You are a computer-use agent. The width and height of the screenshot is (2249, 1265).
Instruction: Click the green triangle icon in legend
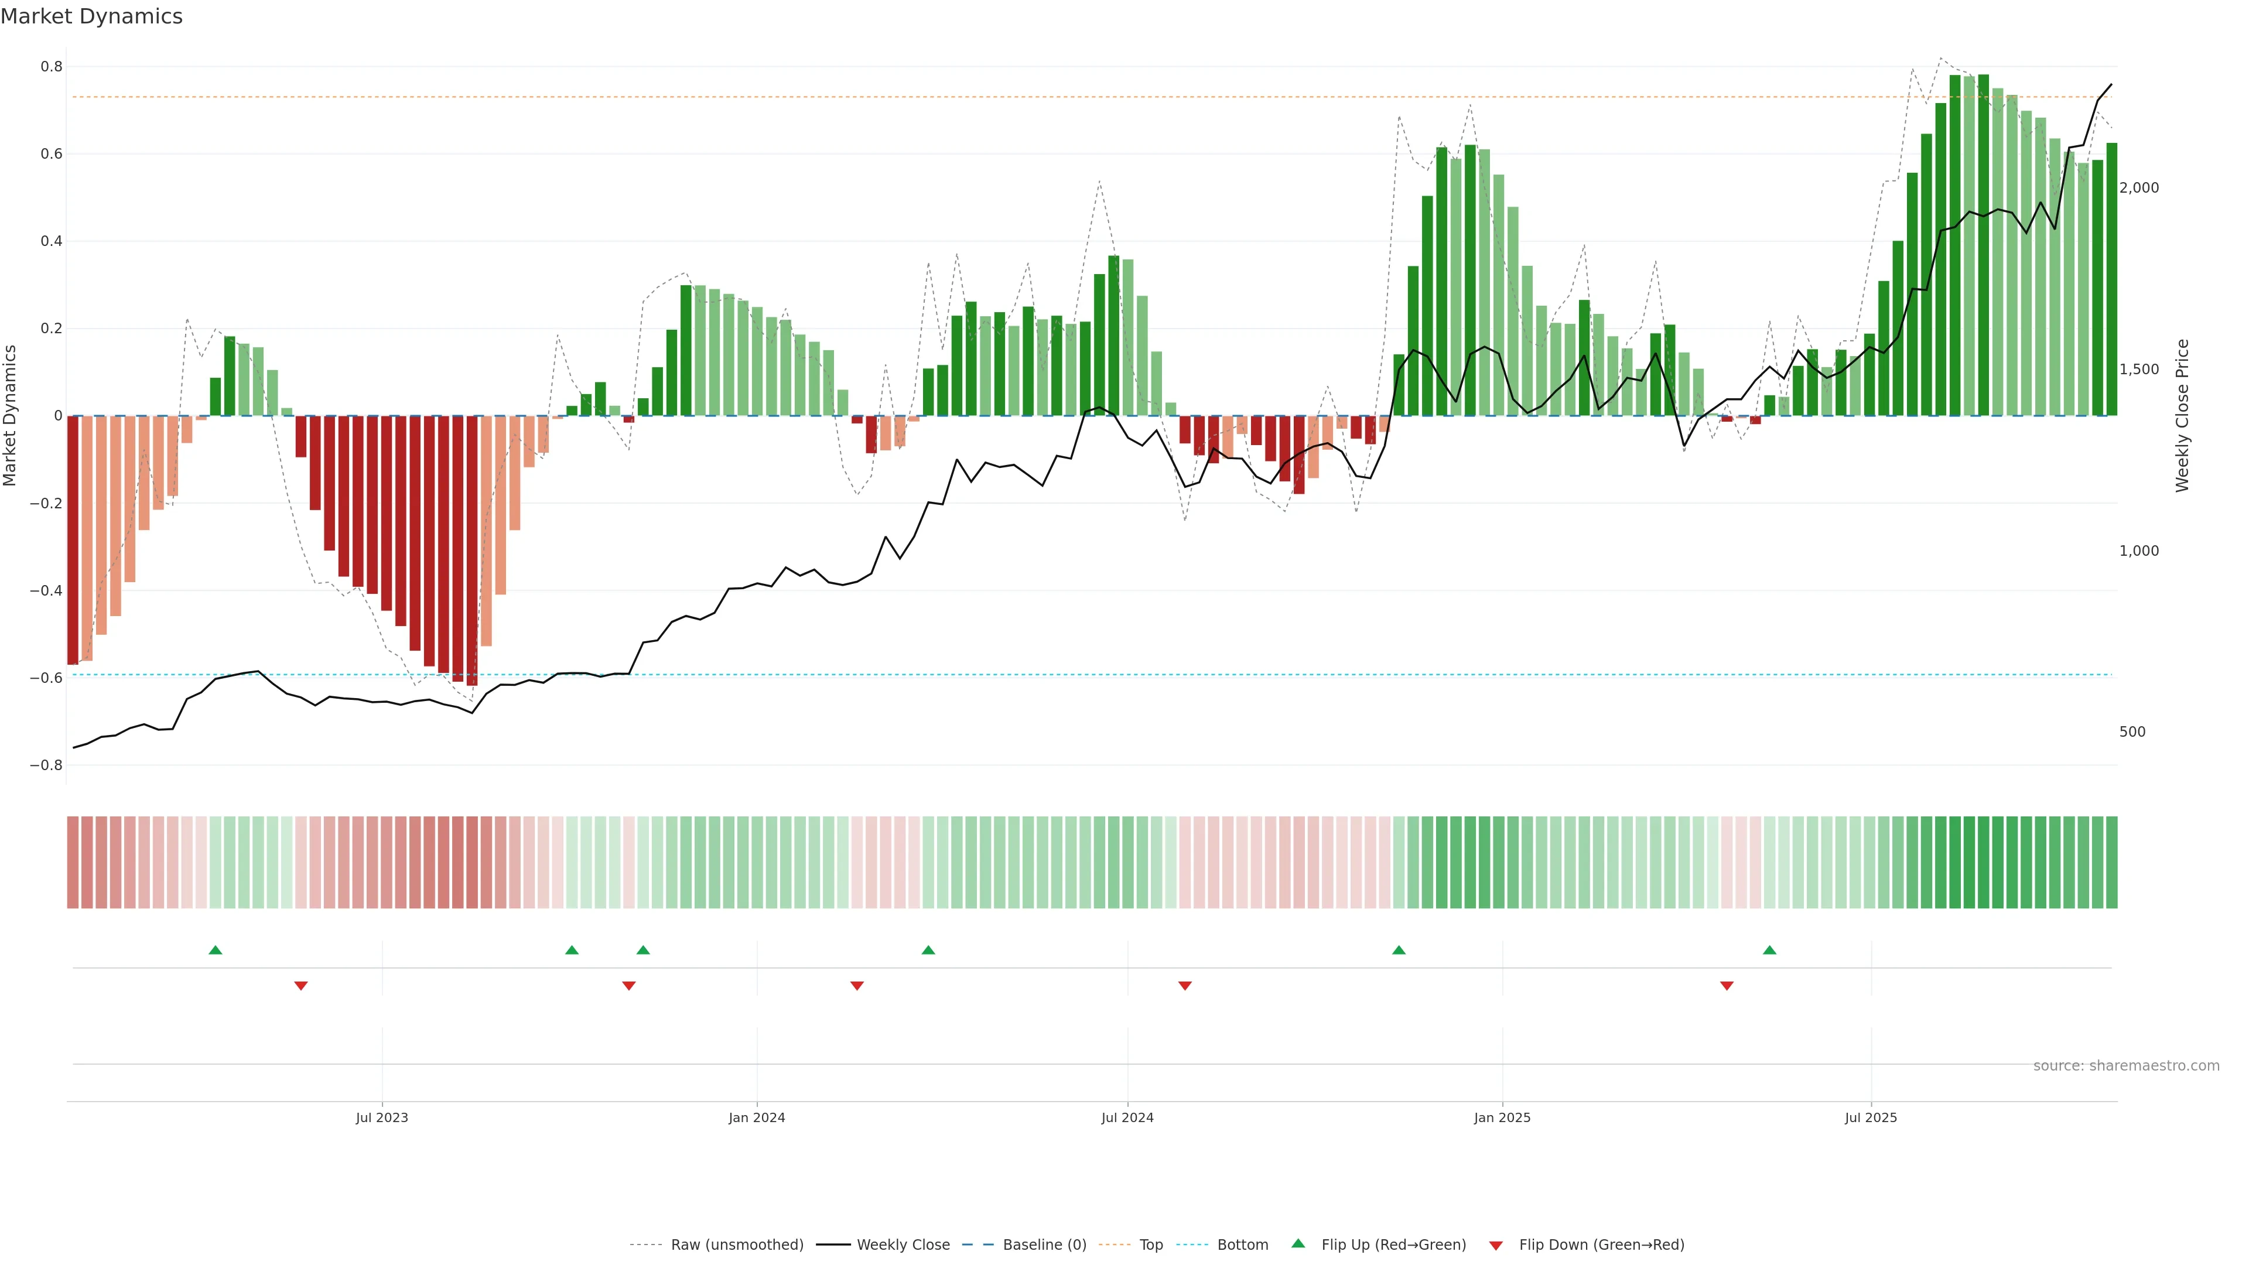tap(1298, 1244)
